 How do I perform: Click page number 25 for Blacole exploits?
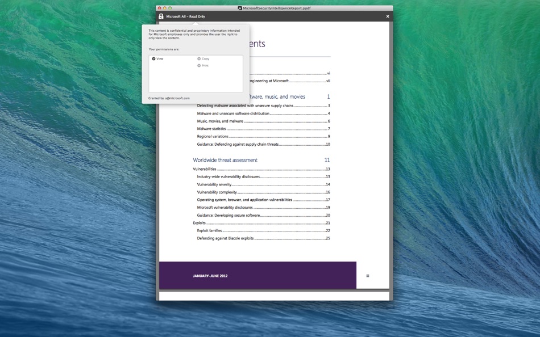click(x=328, y=238)
